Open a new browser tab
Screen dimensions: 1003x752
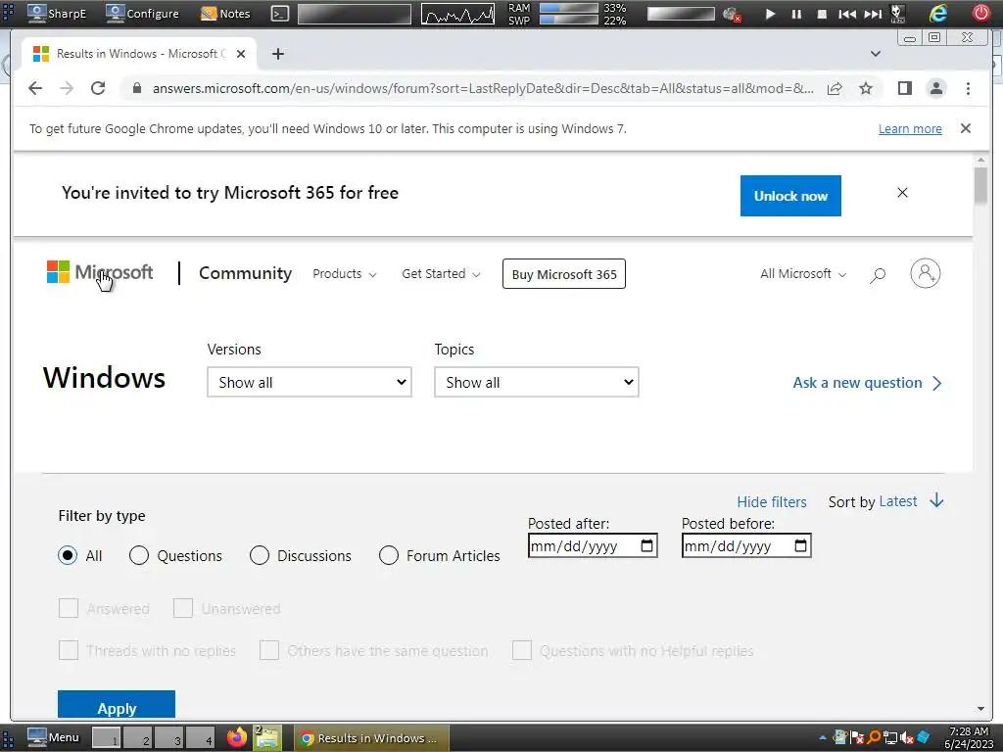[x=277, y=54]
